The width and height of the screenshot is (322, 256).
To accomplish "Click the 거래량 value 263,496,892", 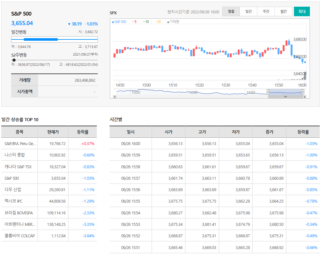I will tap(85, 80).
